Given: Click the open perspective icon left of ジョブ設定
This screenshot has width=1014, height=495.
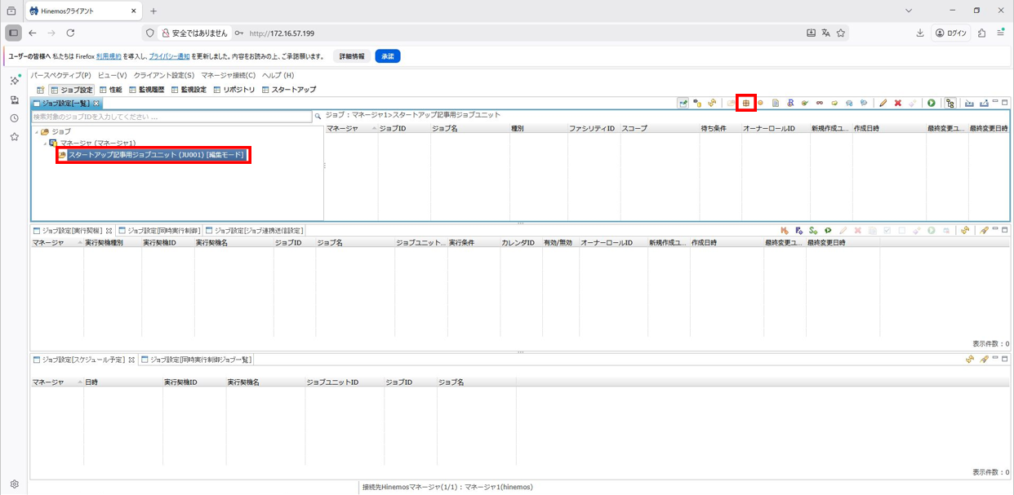Looking at the screenshot, I should point(40,90).
